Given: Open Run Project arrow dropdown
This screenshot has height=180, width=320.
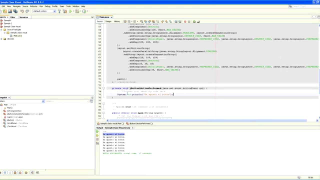Looking at the screenshot, I should (73, 11).
